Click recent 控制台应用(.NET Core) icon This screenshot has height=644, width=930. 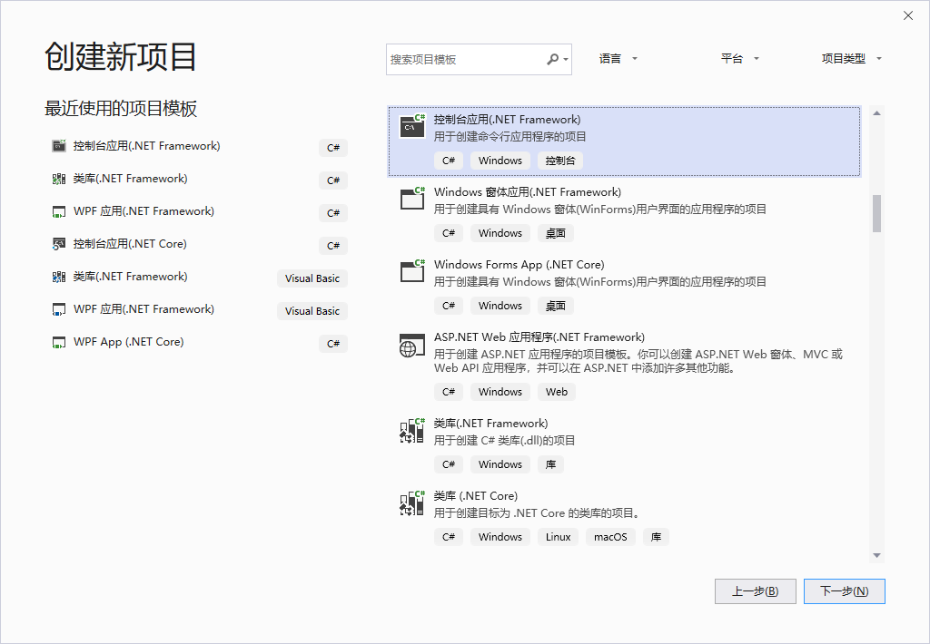click(59, 243)
